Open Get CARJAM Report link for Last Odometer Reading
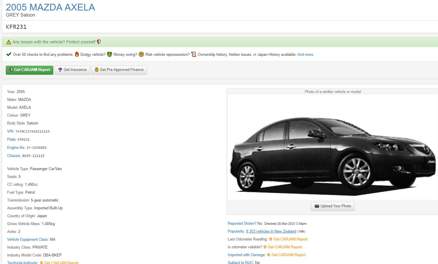This screenshot has width=438, height=264. tap(291, 239)
